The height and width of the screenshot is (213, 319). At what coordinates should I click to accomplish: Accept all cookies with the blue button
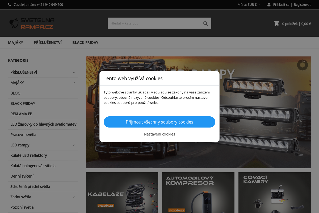[159, 122]
